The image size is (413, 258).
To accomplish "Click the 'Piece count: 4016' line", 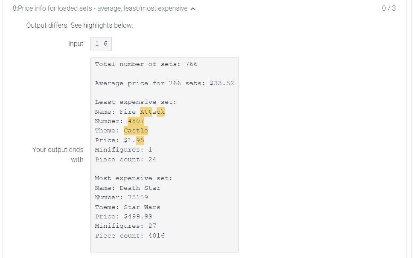I will pos(129,235).
